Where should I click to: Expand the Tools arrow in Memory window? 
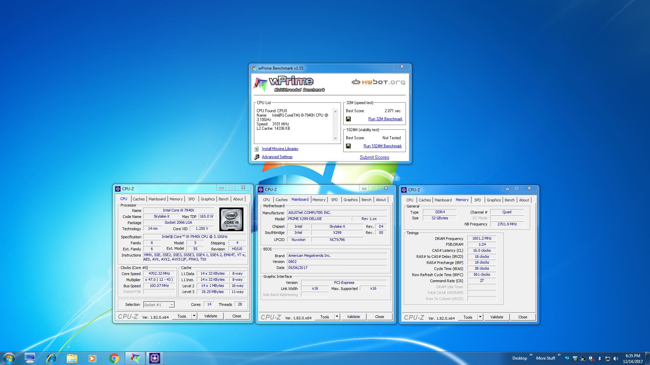(x=480, y=317)
